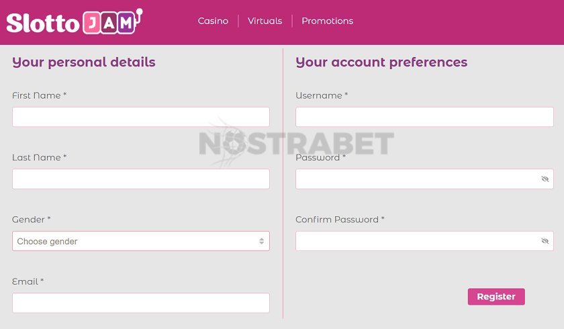The image size is (564, 329).
Task: Toggle Password field visibility eye icon
Action: 545,179
